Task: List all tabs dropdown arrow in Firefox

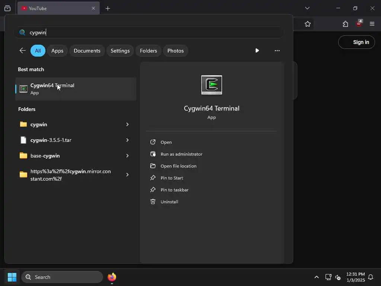Action: [x=307, y=8]
